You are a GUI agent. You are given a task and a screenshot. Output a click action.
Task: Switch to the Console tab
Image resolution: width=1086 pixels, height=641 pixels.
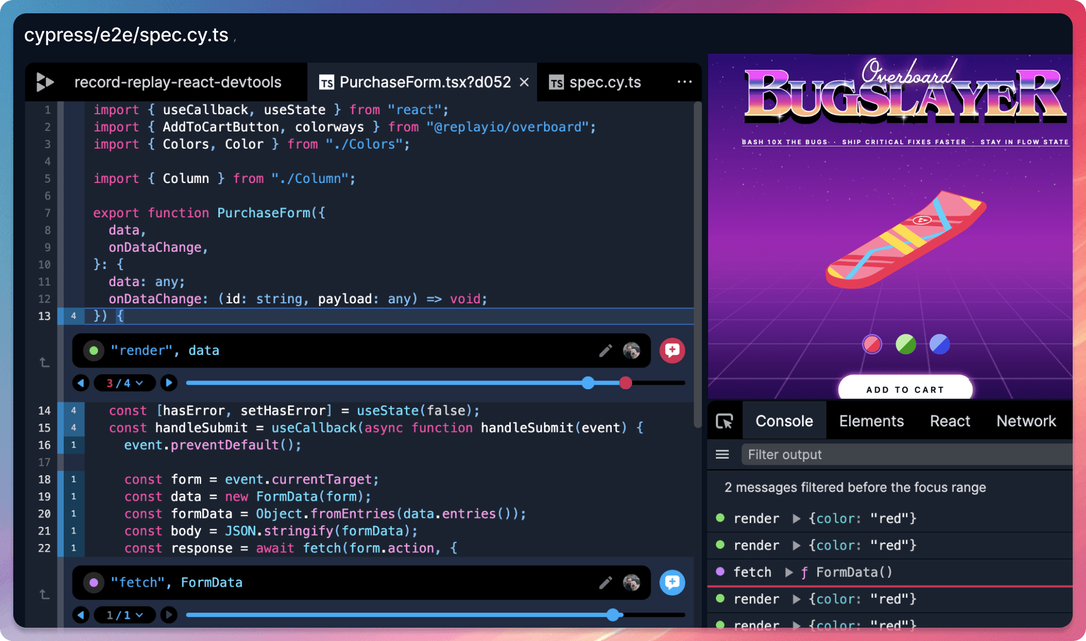(x=784, y=421)
